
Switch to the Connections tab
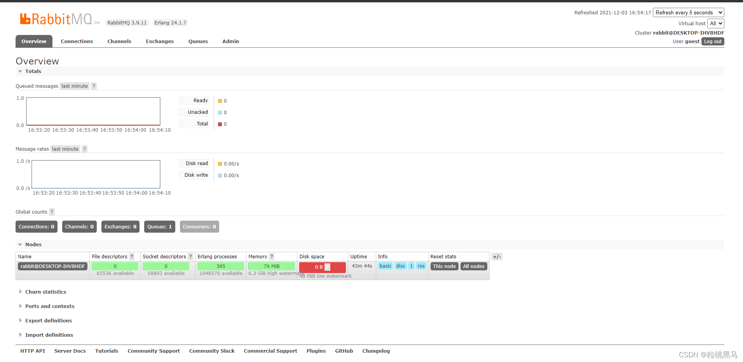coord(77,42)
